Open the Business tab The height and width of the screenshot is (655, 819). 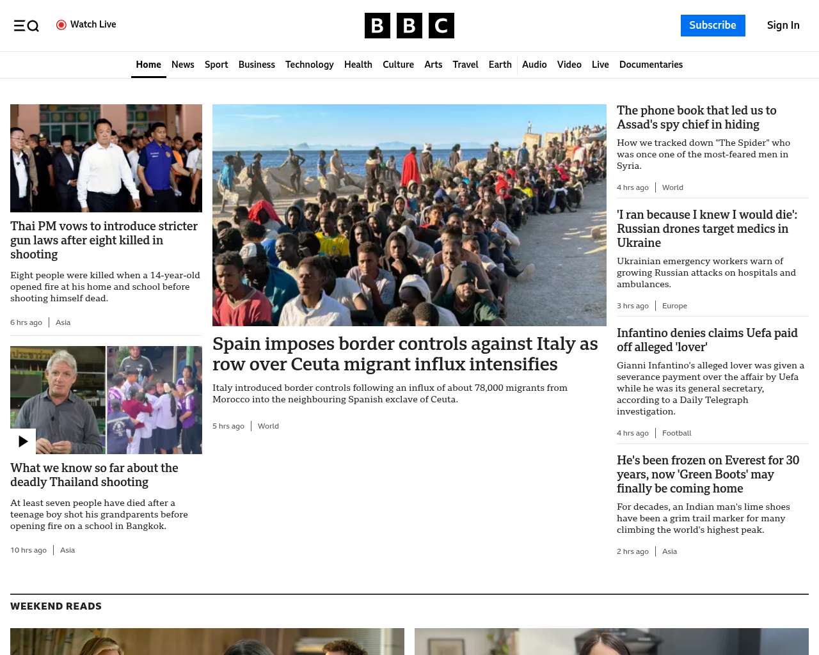[x=257, y=65]
